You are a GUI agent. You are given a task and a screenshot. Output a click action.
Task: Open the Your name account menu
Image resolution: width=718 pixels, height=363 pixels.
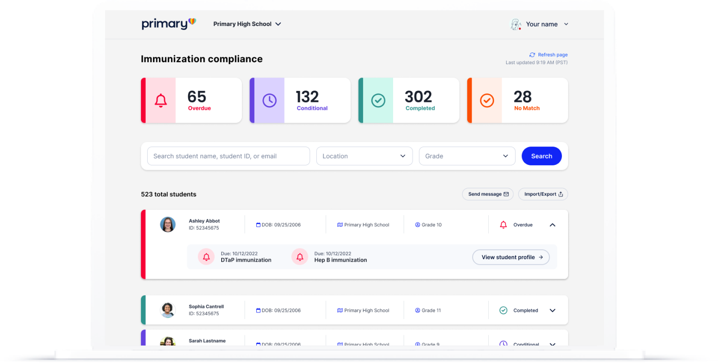(x=547, y=24)
